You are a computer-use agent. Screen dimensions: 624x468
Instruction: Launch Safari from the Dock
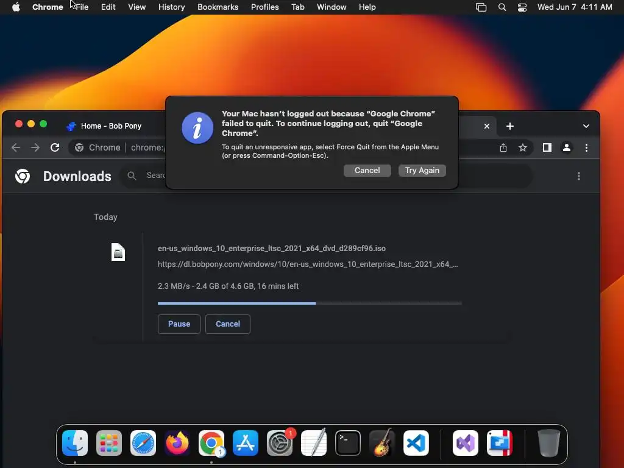tap(143, 443)
